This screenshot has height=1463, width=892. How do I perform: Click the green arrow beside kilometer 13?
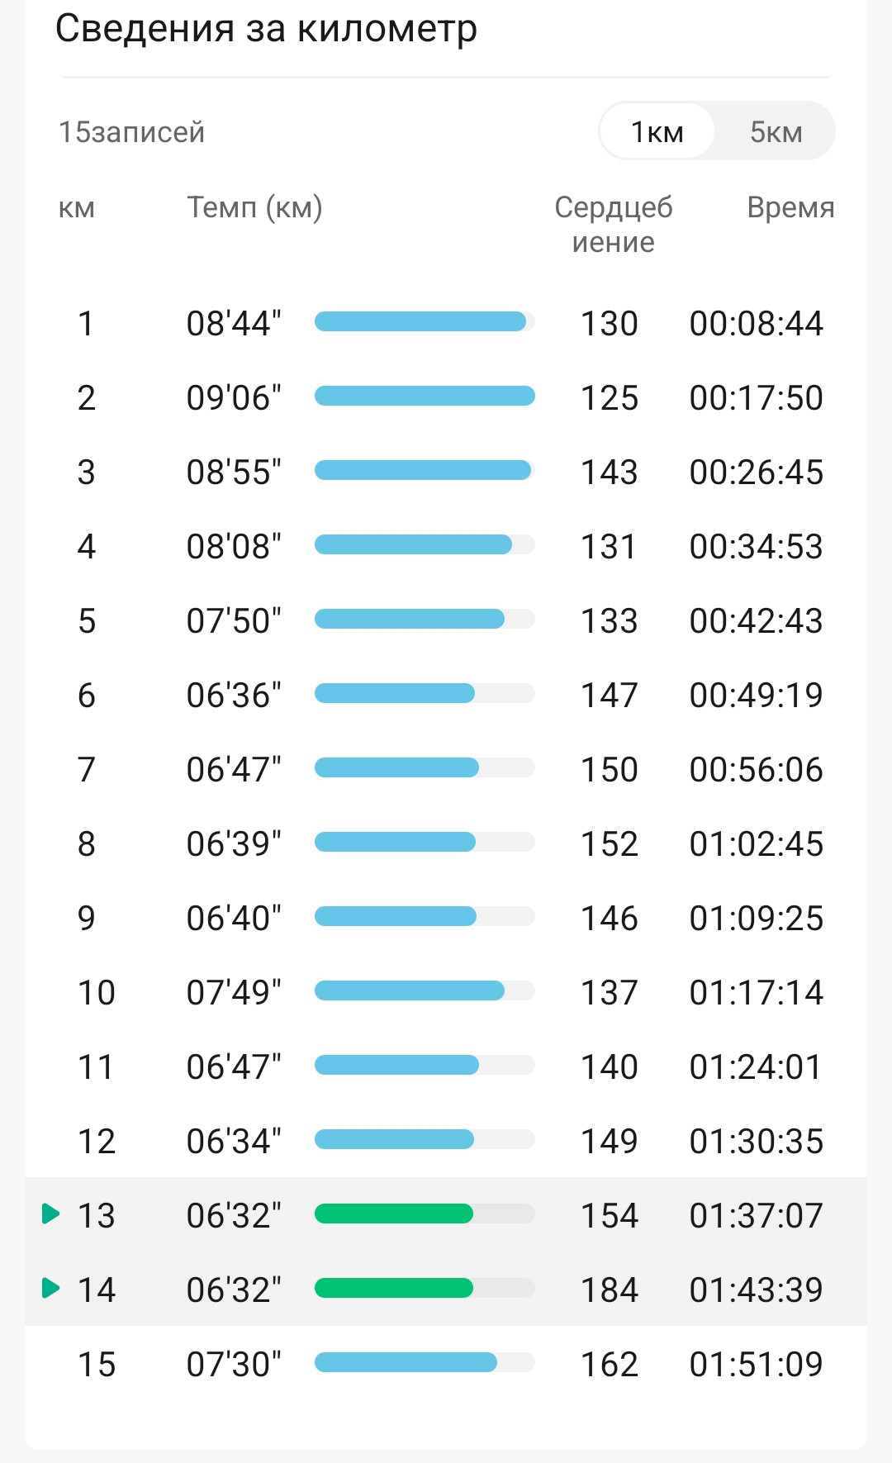(51, 1214)
